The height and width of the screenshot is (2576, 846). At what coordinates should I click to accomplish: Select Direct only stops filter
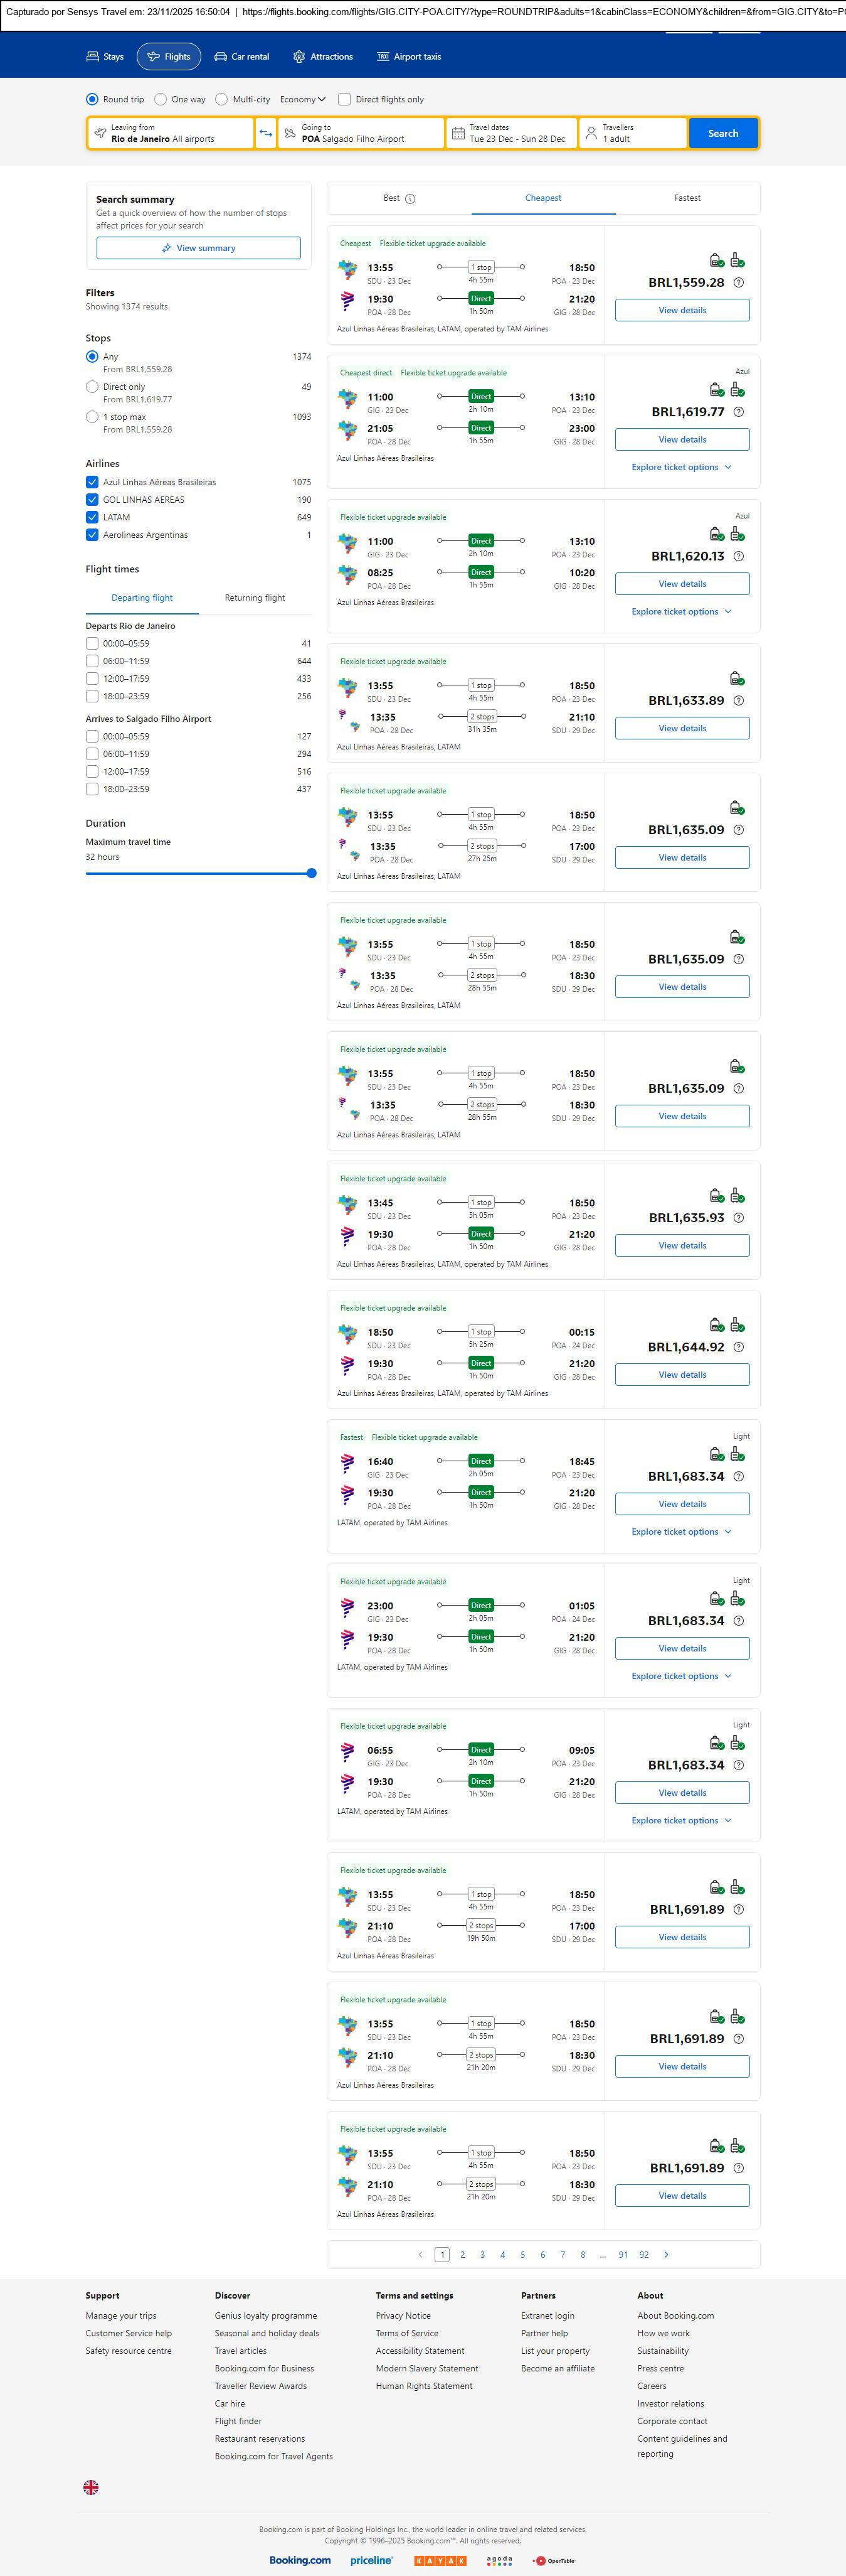[x=92, y=387]
